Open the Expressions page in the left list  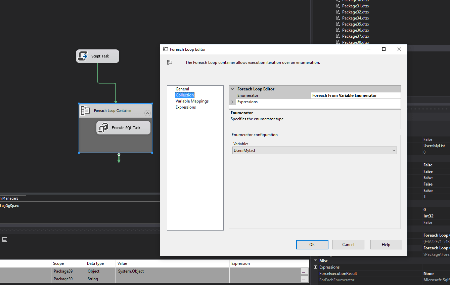[186, 107]
